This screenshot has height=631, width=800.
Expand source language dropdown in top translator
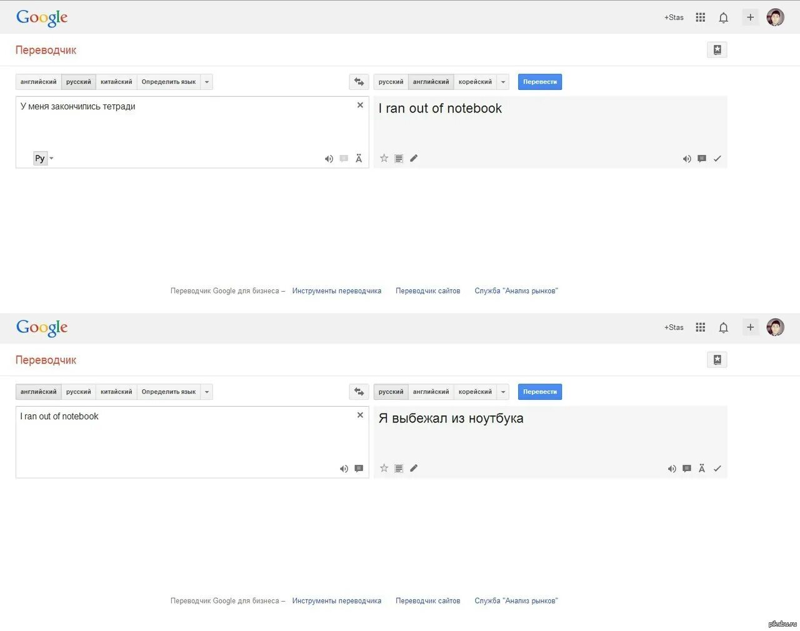click(x=207, y=82)
